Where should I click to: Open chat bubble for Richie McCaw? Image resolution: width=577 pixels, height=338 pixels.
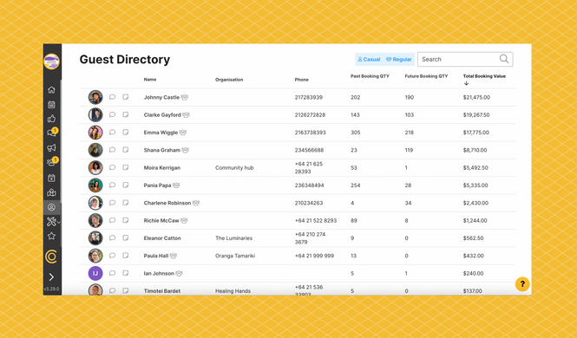(x=112, y=220)
